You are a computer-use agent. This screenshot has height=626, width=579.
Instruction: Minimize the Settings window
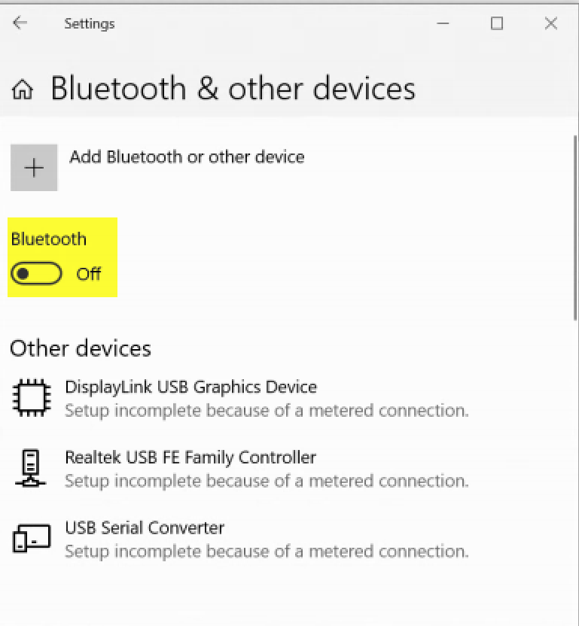(x=443, y=23)
